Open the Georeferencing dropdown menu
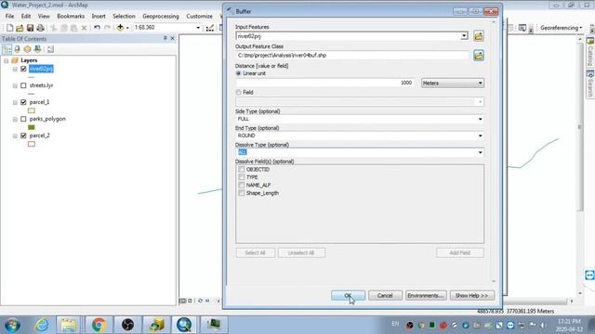595x334 pixels. [x=561, y=28]
